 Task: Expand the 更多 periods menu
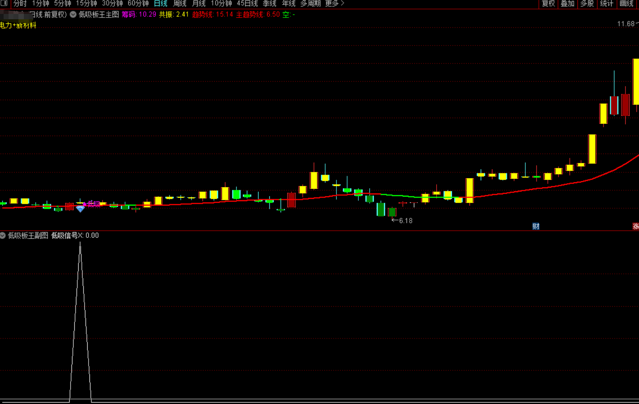point(335,4)
